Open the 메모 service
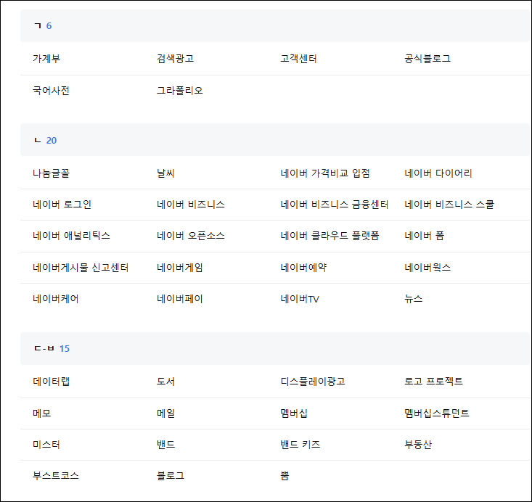 coord(41,413)
